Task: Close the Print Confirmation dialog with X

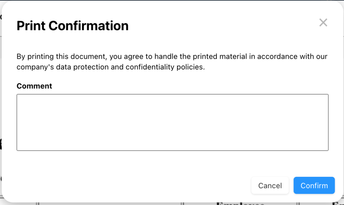Action: 323,23
